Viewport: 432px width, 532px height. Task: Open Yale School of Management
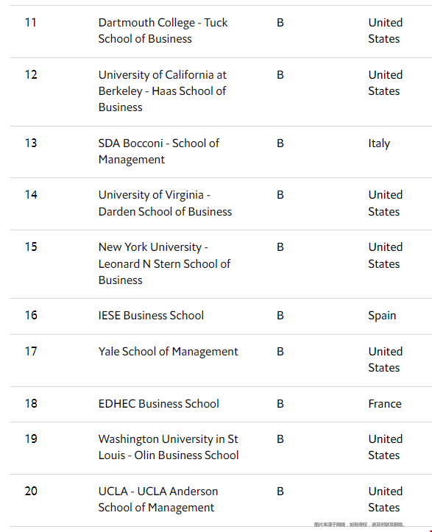169,352
